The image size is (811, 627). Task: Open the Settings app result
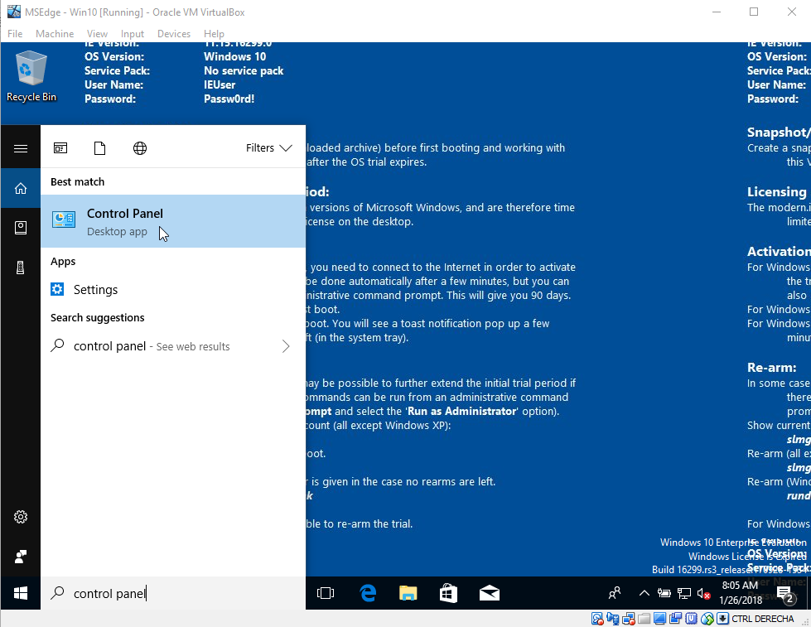[x=95, y=290]
